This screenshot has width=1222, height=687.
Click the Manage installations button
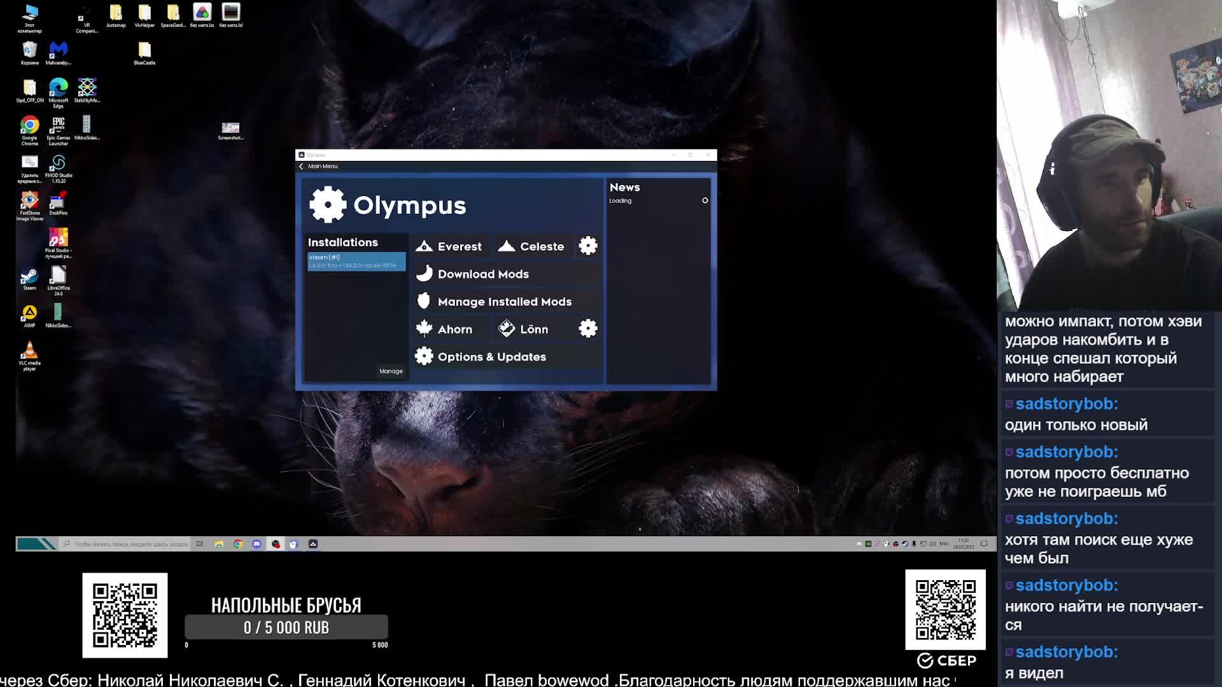pyautogui.click(x=391, y=371)
